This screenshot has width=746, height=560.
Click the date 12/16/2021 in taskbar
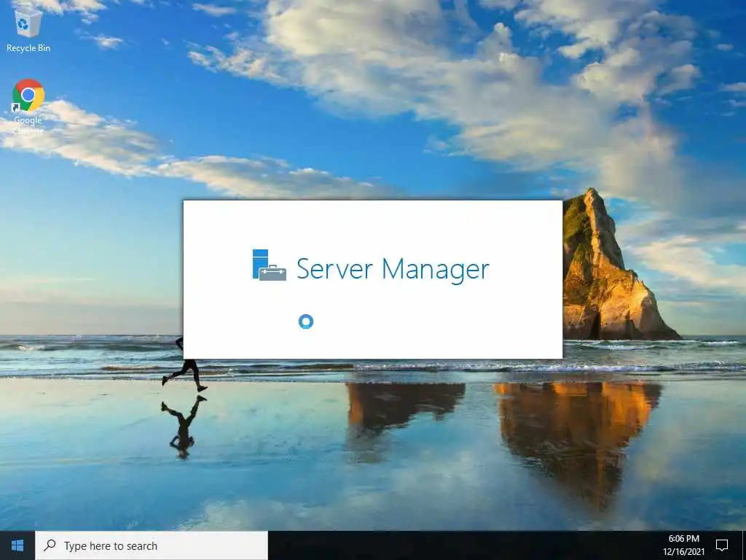click(683, 552)
